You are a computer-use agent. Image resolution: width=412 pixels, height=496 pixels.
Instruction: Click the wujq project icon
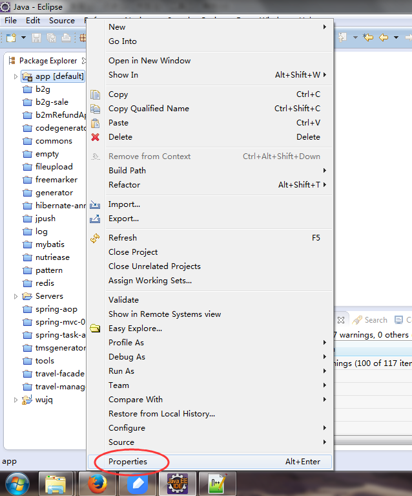27,400
